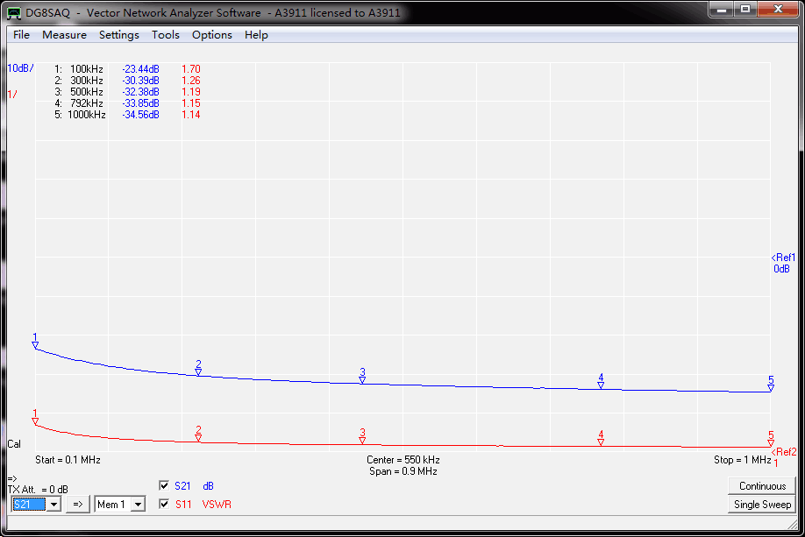This screenshot has height=537, width=805.
Task: Expand the S21 parameter dropdown
Action: [53, 505]
